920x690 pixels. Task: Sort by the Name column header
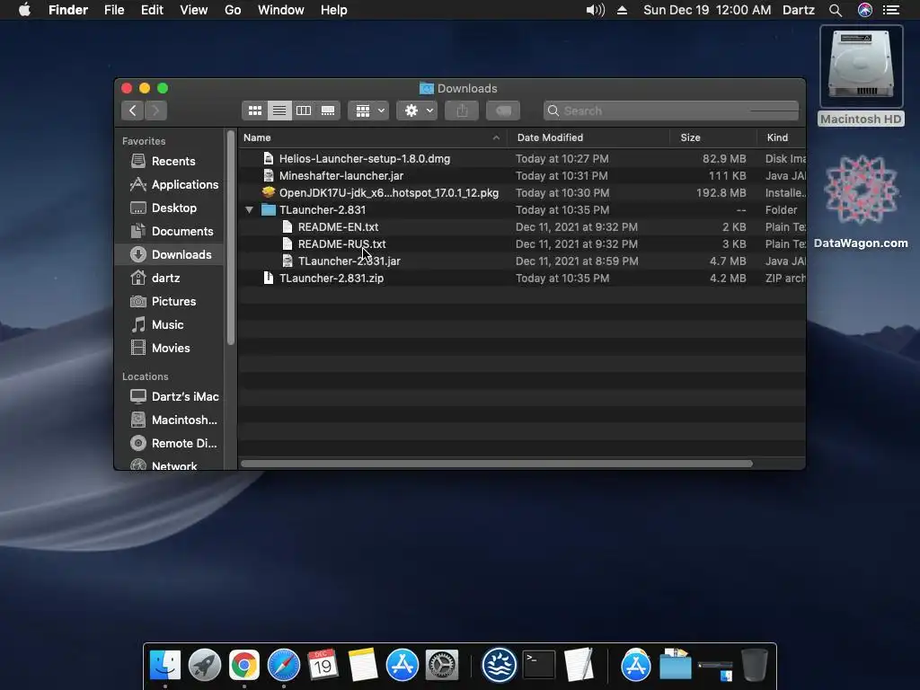pyautogui.click(x=372, y=137)
